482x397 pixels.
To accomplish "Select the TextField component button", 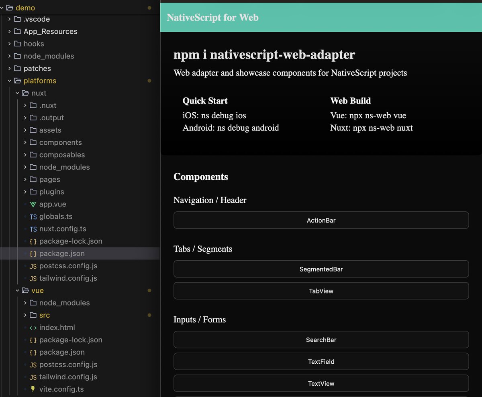I will click(321, 361).
